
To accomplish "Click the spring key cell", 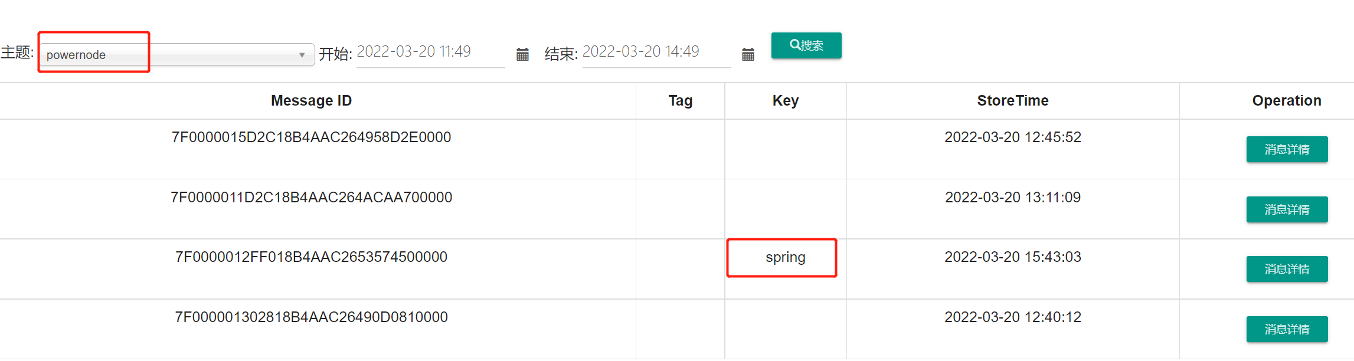I will point(785,257).
